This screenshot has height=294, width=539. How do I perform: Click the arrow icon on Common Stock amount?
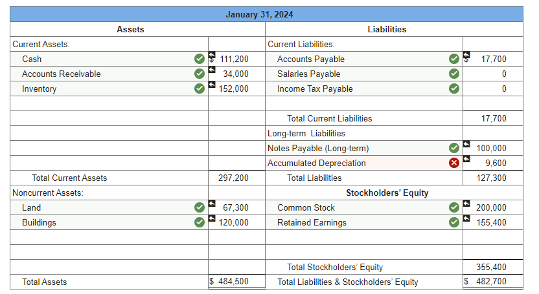466,204
